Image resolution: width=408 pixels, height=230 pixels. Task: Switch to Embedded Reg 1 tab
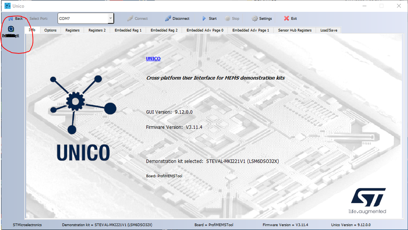pyautogui.click(x=128, y=30)
